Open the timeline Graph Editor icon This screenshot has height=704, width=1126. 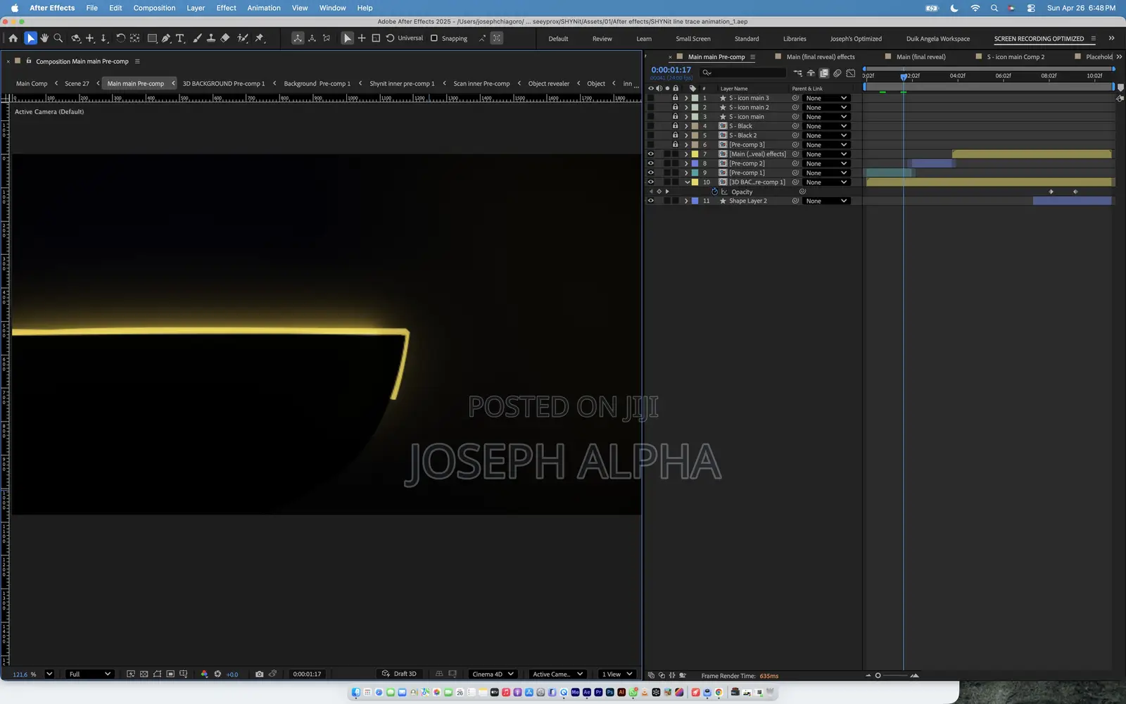[851, 73]
